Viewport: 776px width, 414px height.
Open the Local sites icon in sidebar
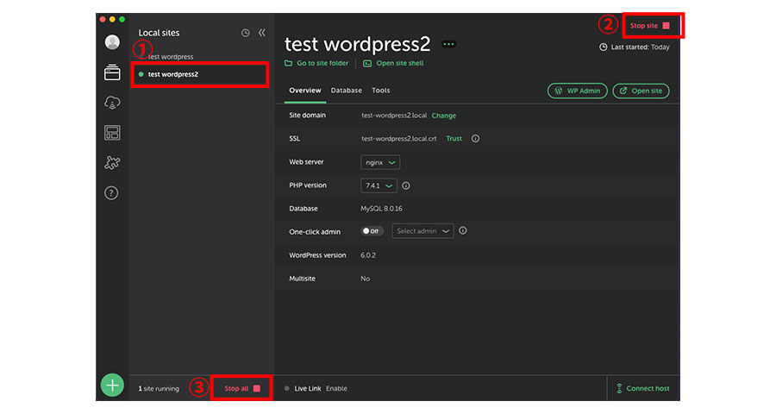[x=112, y=73]
